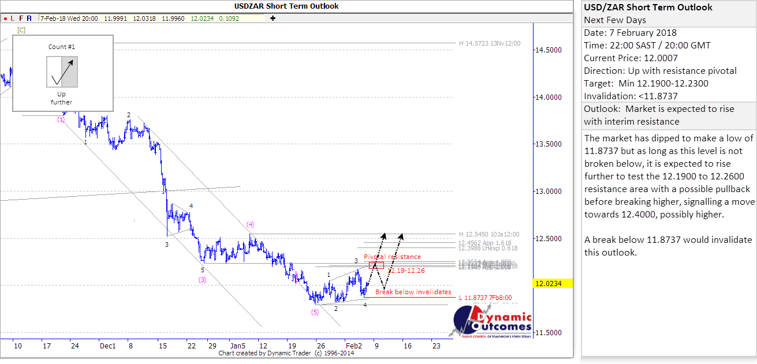Click the 11.5000 price axis label
This screenshot has width=757, height=364.
coord(548,333)
